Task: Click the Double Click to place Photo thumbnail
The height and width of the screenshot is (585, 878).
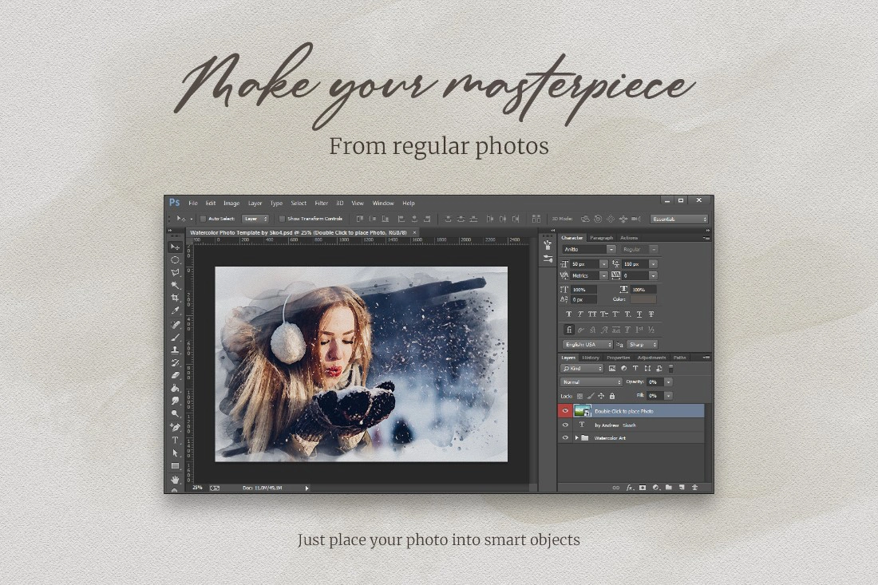Action: point(583,411)
